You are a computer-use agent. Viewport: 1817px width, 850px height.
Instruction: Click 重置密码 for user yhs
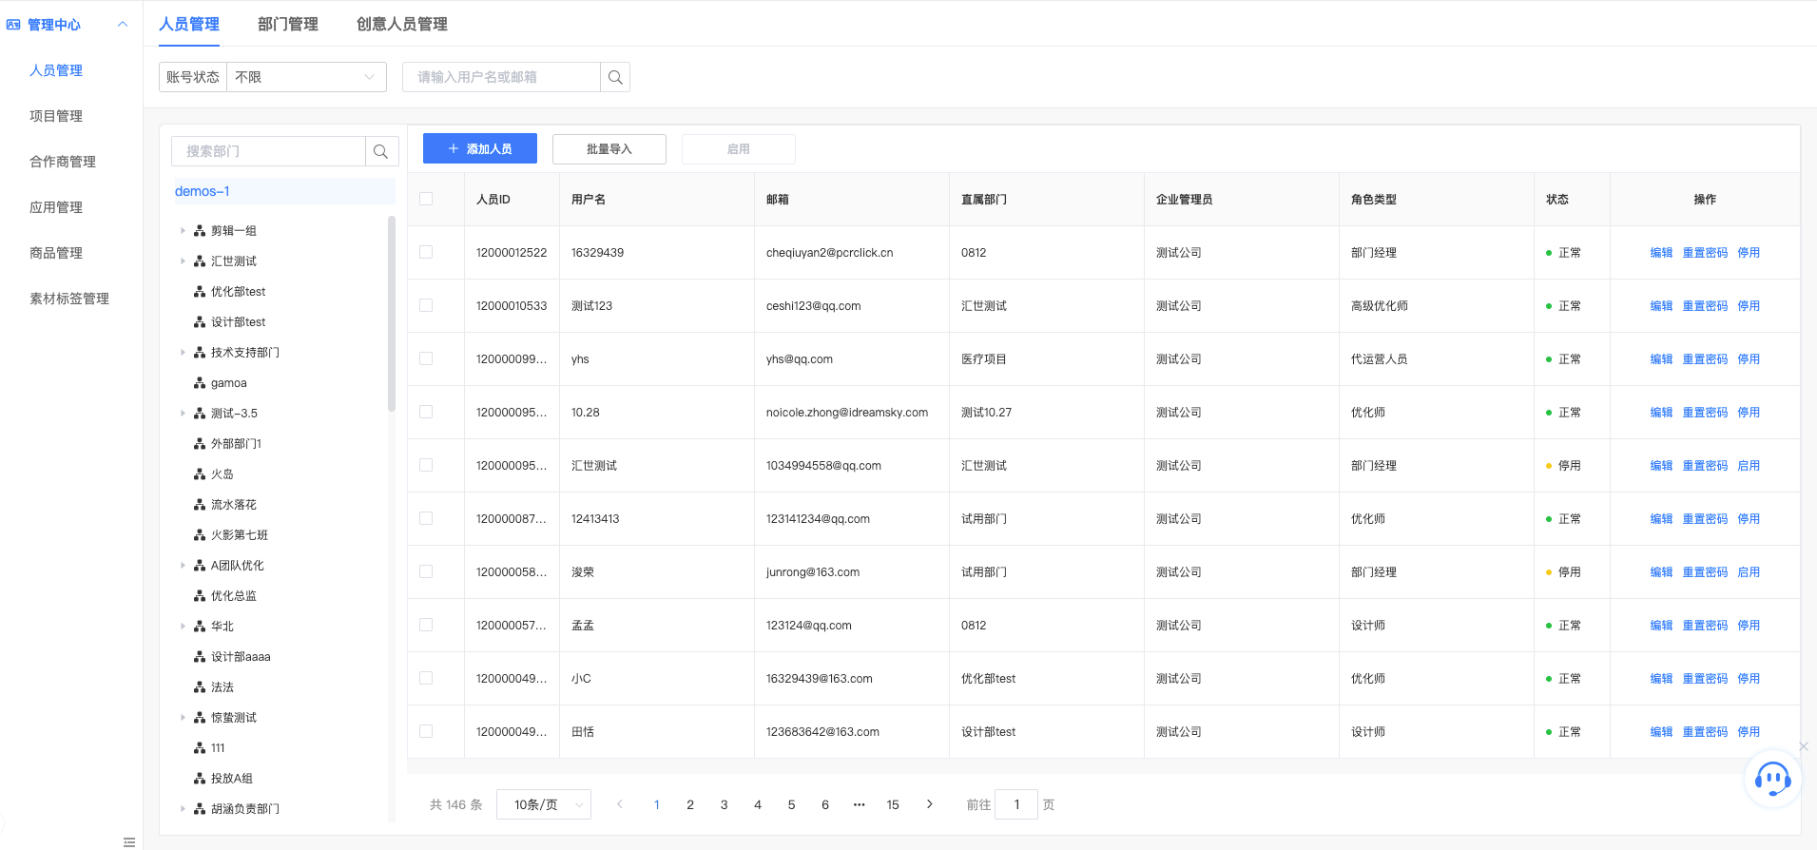(x=1705, y=359)
